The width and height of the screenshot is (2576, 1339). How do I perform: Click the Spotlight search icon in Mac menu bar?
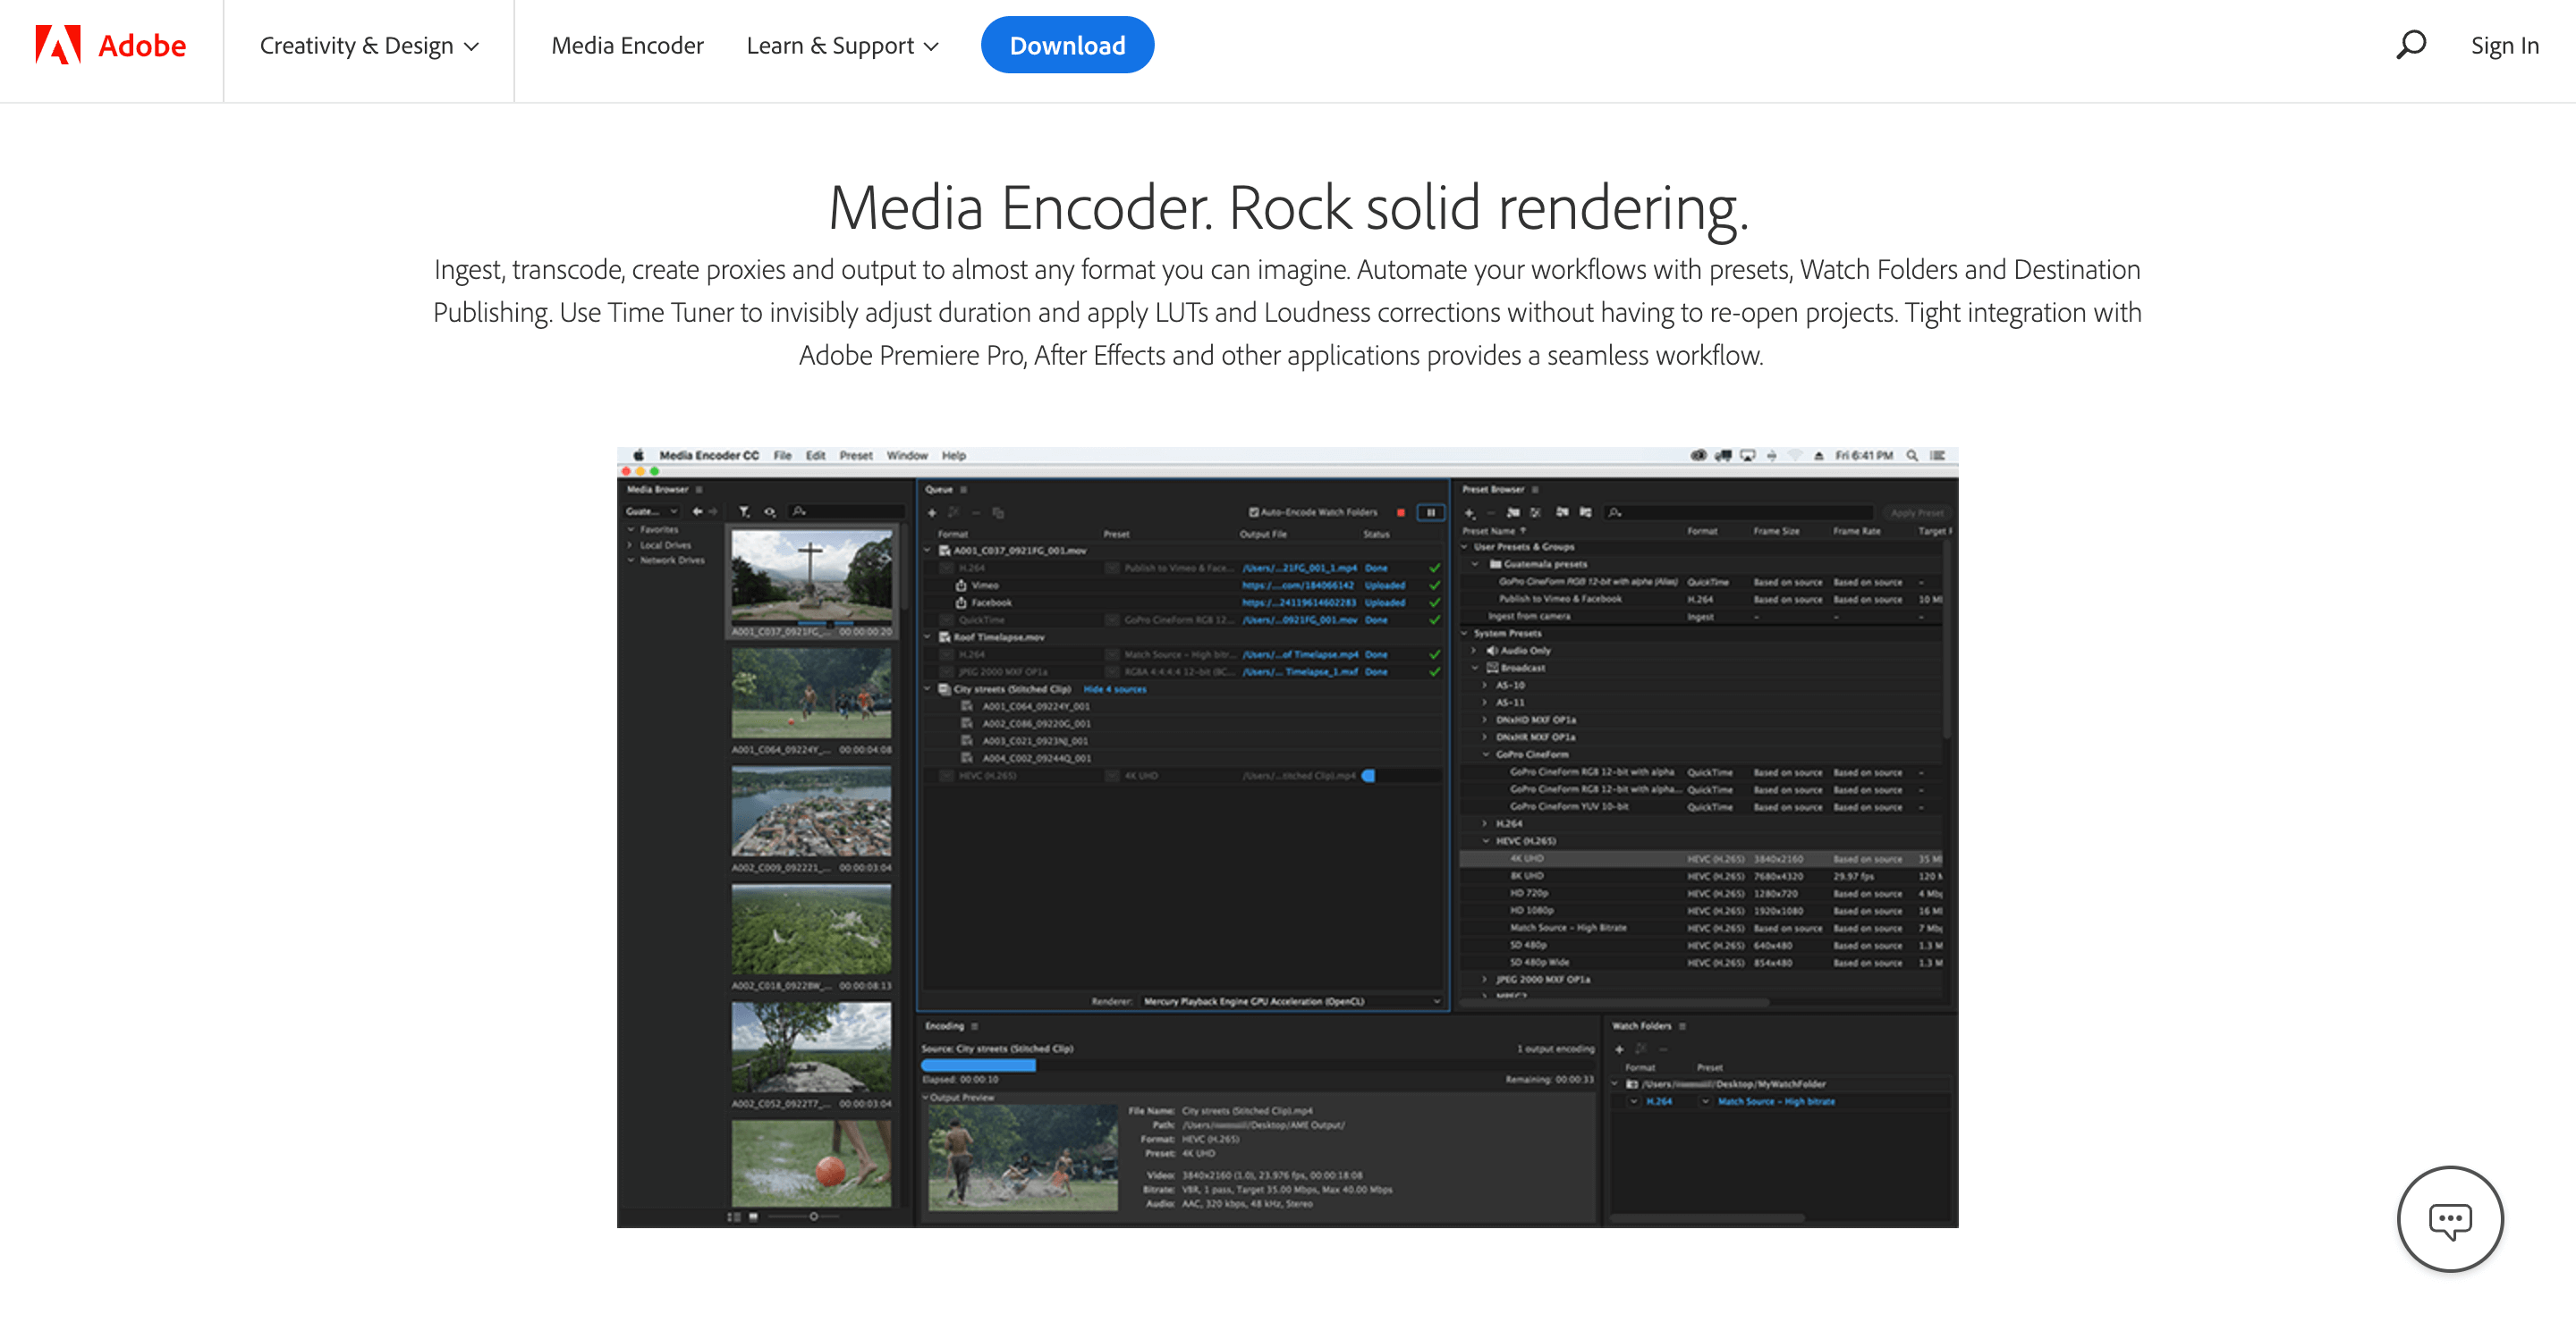coord(1912,456)
